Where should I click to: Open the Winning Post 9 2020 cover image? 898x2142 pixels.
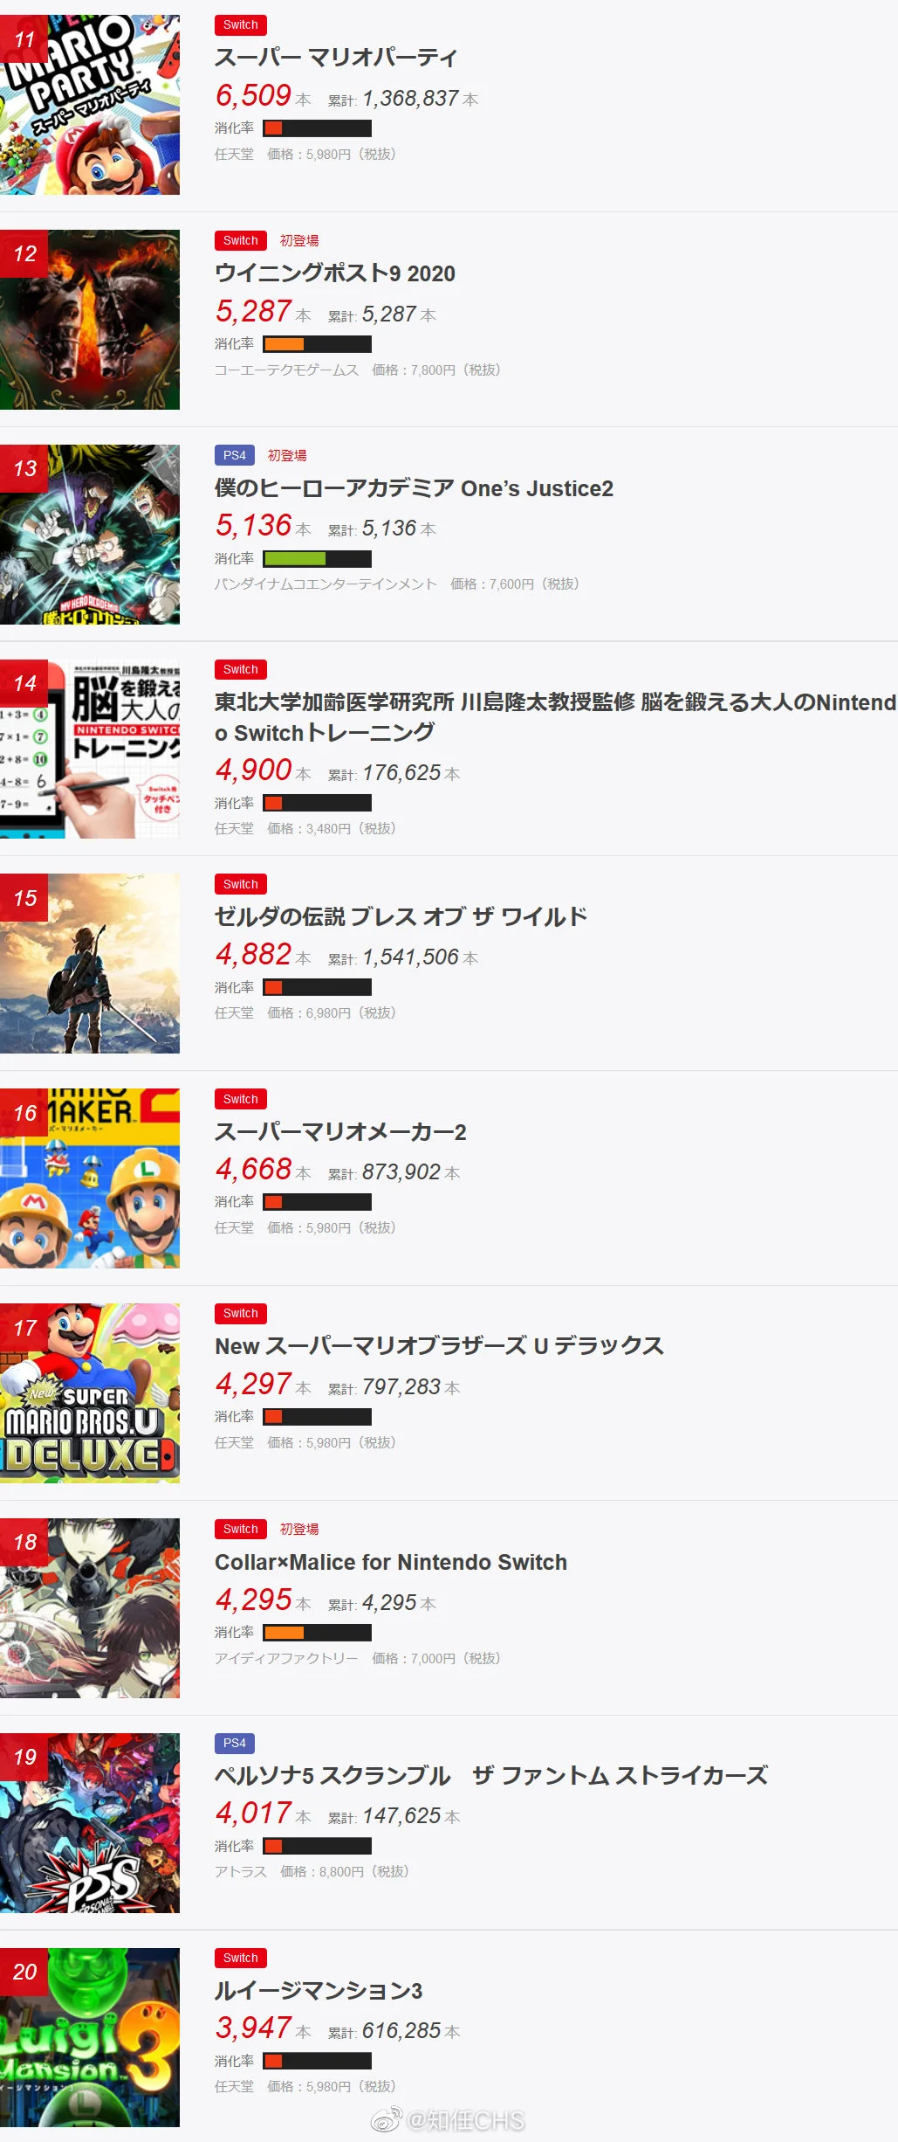90,320
